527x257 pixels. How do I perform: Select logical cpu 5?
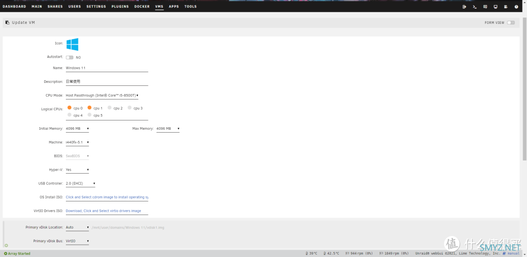[x=90, y=115]
